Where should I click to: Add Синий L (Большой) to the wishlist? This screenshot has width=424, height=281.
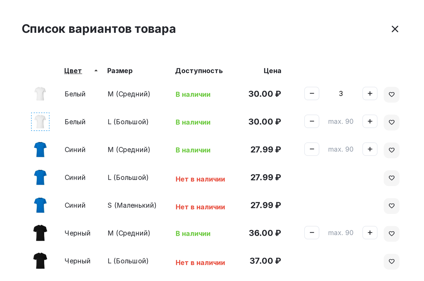[x=391, y=178]
